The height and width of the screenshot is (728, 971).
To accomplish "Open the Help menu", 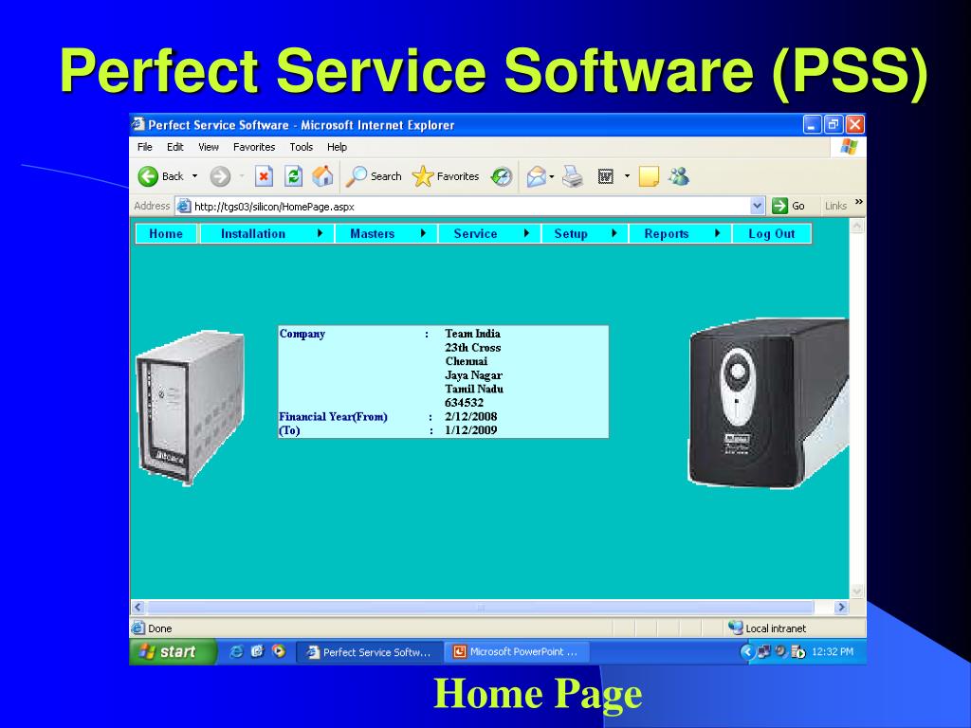I will click(x=337, y=147).
